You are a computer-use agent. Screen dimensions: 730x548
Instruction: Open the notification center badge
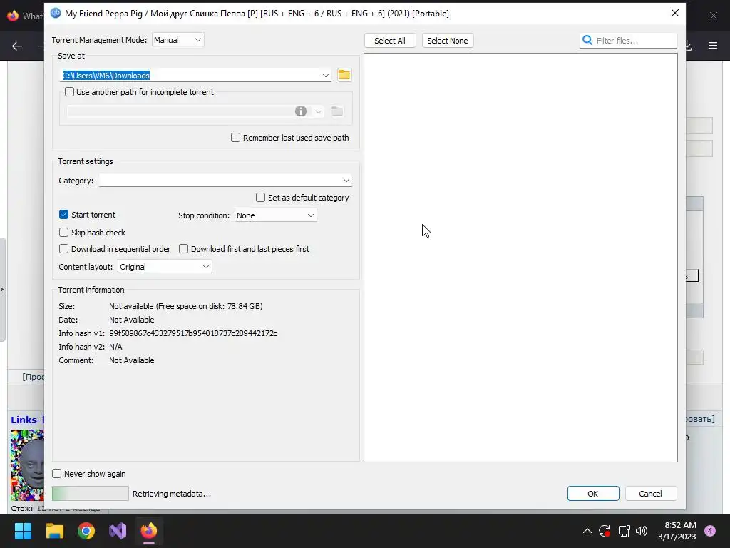(710, 531)
